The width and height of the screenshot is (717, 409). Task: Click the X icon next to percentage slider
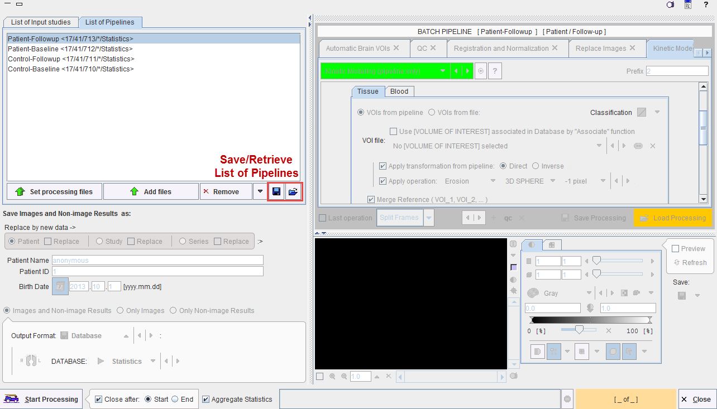tap(609, 330)
